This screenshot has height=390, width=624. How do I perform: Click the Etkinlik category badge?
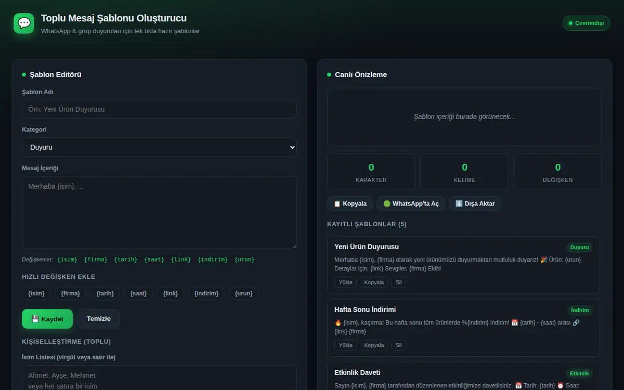pyautogui.click(x=579, y=373)
